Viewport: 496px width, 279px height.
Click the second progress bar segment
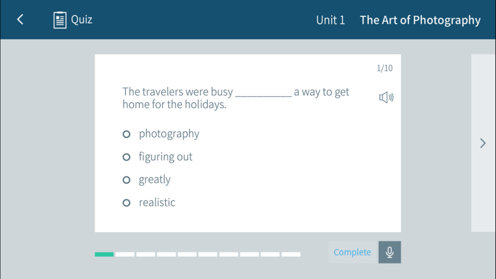pos(125,254)
